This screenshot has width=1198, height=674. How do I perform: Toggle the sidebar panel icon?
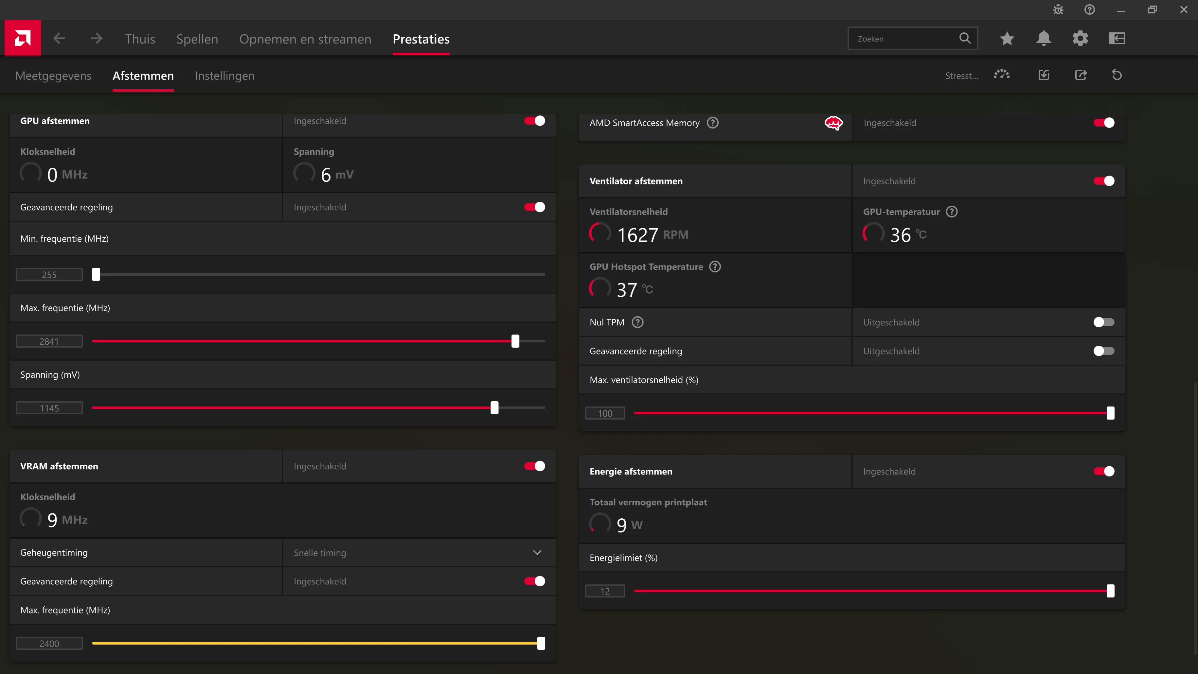pos(1117,38)
